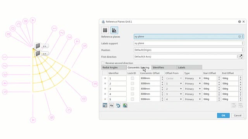The height and width of the screenshot is (139, 248).
Task: Click the upper gray plane manipulator icon
Action: 38,46
